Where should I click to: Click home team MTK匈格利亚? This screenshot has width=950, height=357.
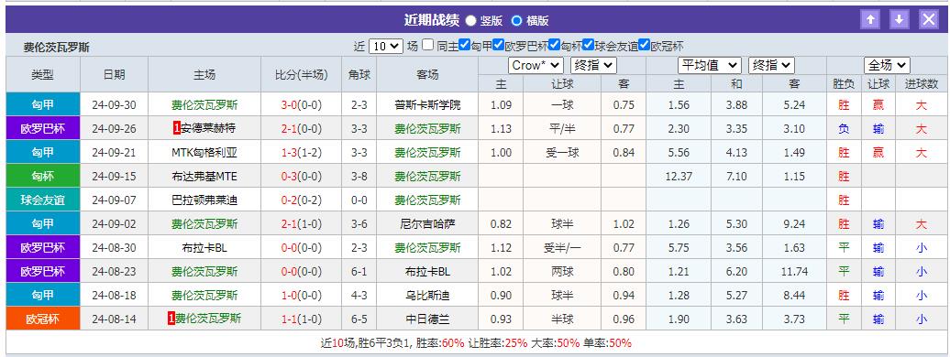204,153
